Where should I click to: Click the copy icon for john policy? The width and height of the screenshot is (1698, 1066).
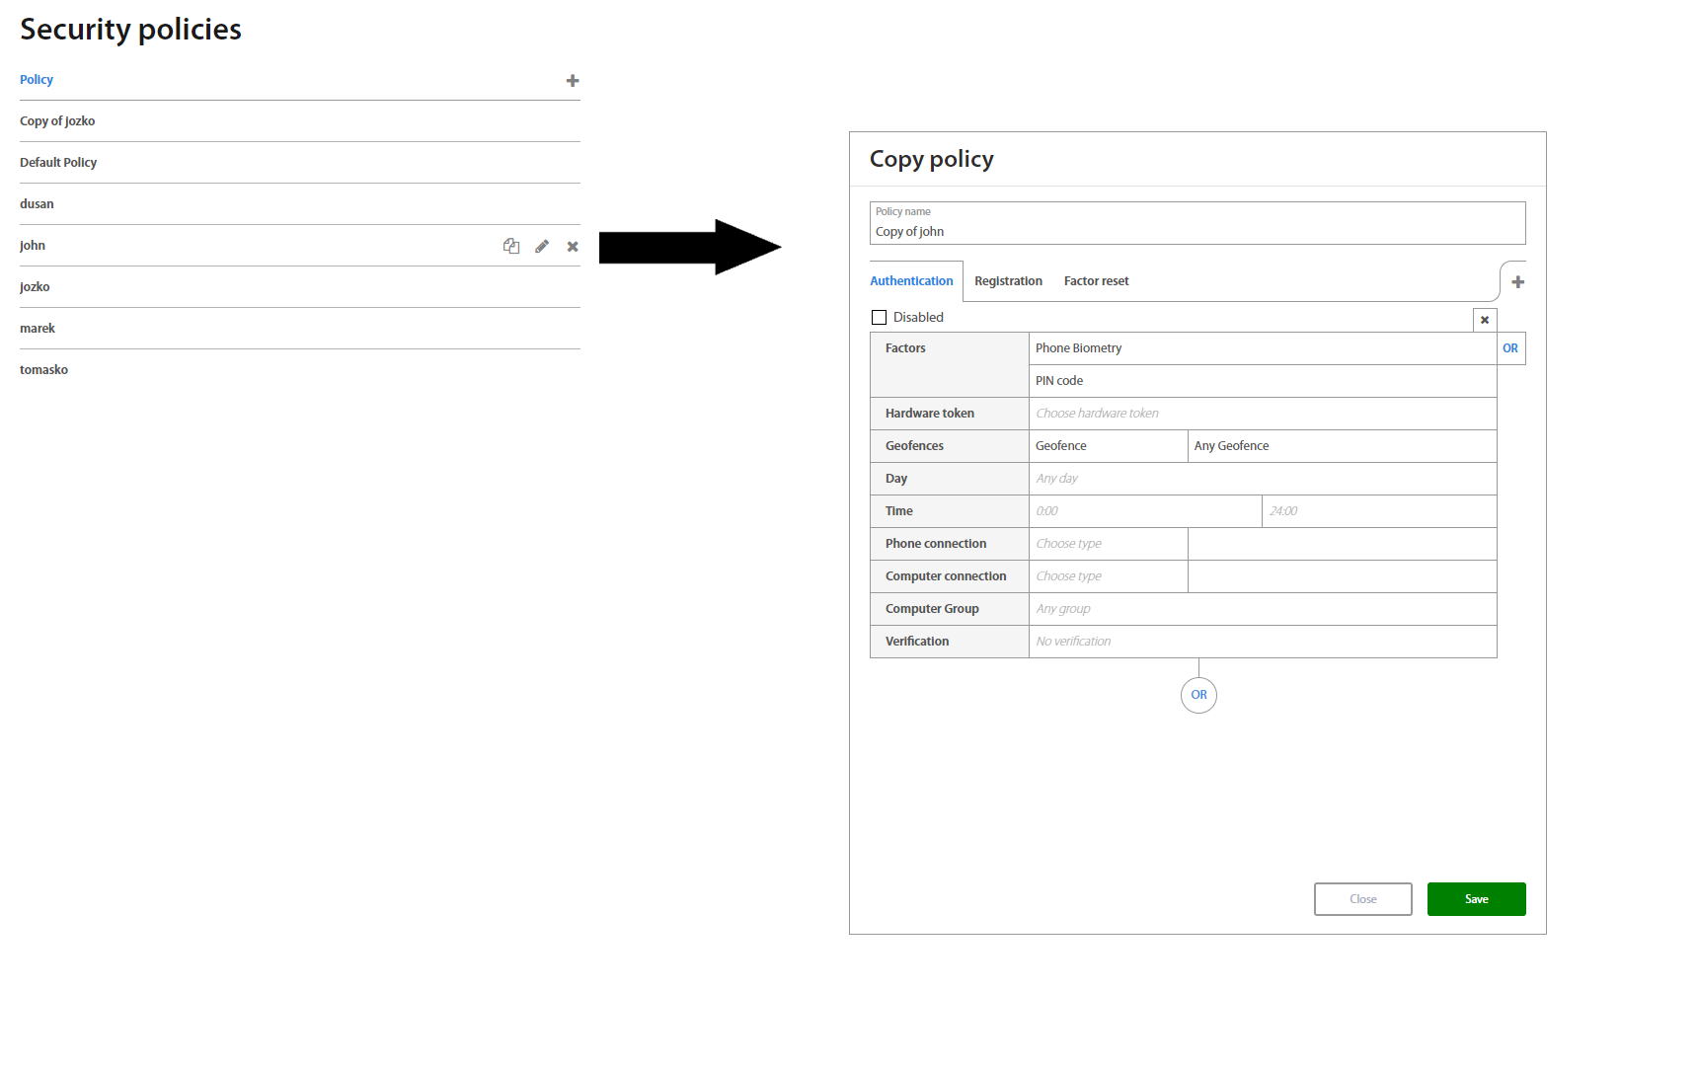pos(511,246)
